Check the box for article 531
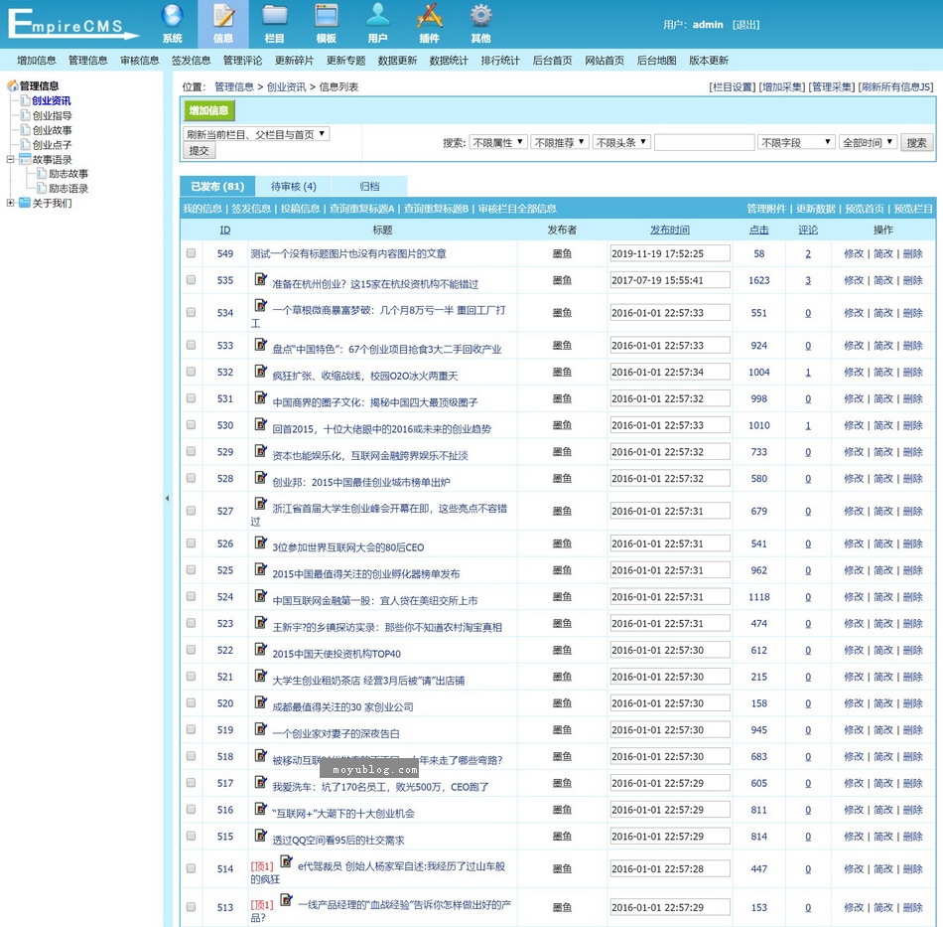The height and width of the screenshot is (927, 943). [191, 398]
